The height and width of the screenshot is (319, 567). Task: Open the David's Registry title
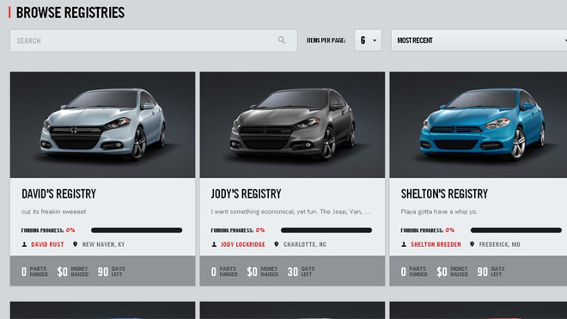tap(59, 194)
